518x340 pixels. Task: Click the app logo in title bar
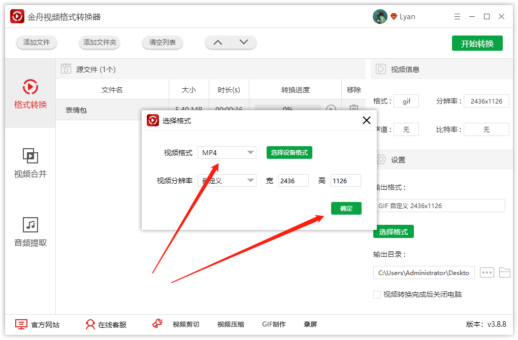pos(17,17)
